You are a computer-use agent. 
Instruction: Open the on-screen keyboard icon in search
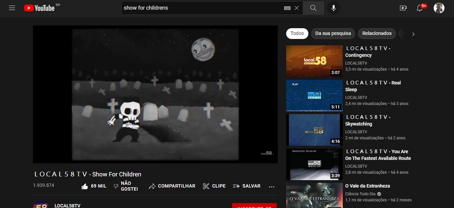click(x=287, y=8)
